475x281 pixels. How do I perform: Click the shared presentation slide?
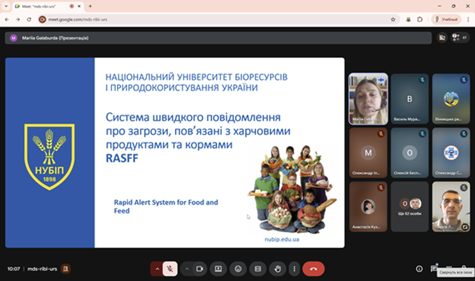click(175, 153)
